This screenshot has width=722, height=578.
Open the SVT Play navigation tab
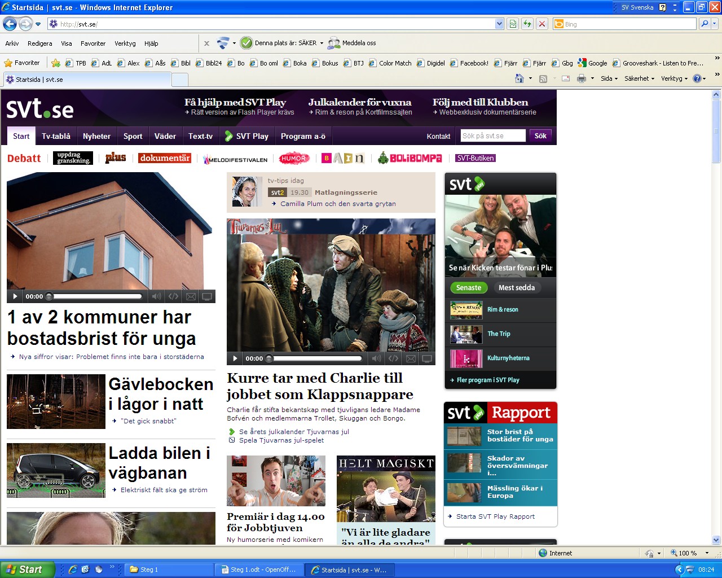[246, 136]
